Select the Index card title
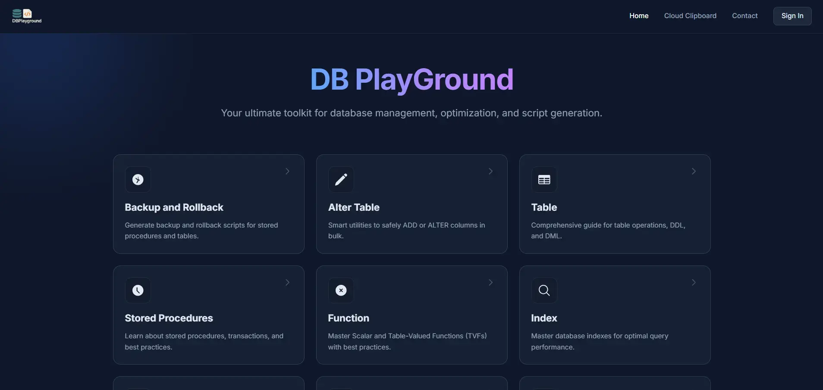 coord(544,318)
